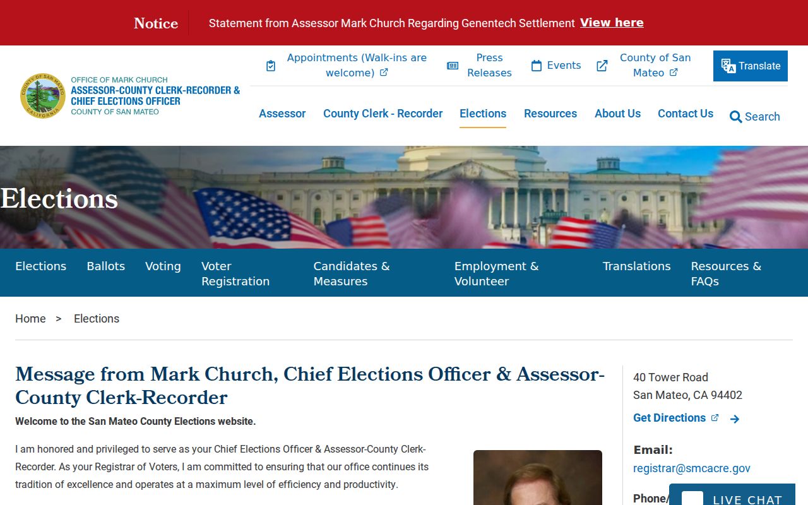Viewport: 808px width, 505px height.
Task: Click the Search magnifying glass icon
Action: [735, 117]
